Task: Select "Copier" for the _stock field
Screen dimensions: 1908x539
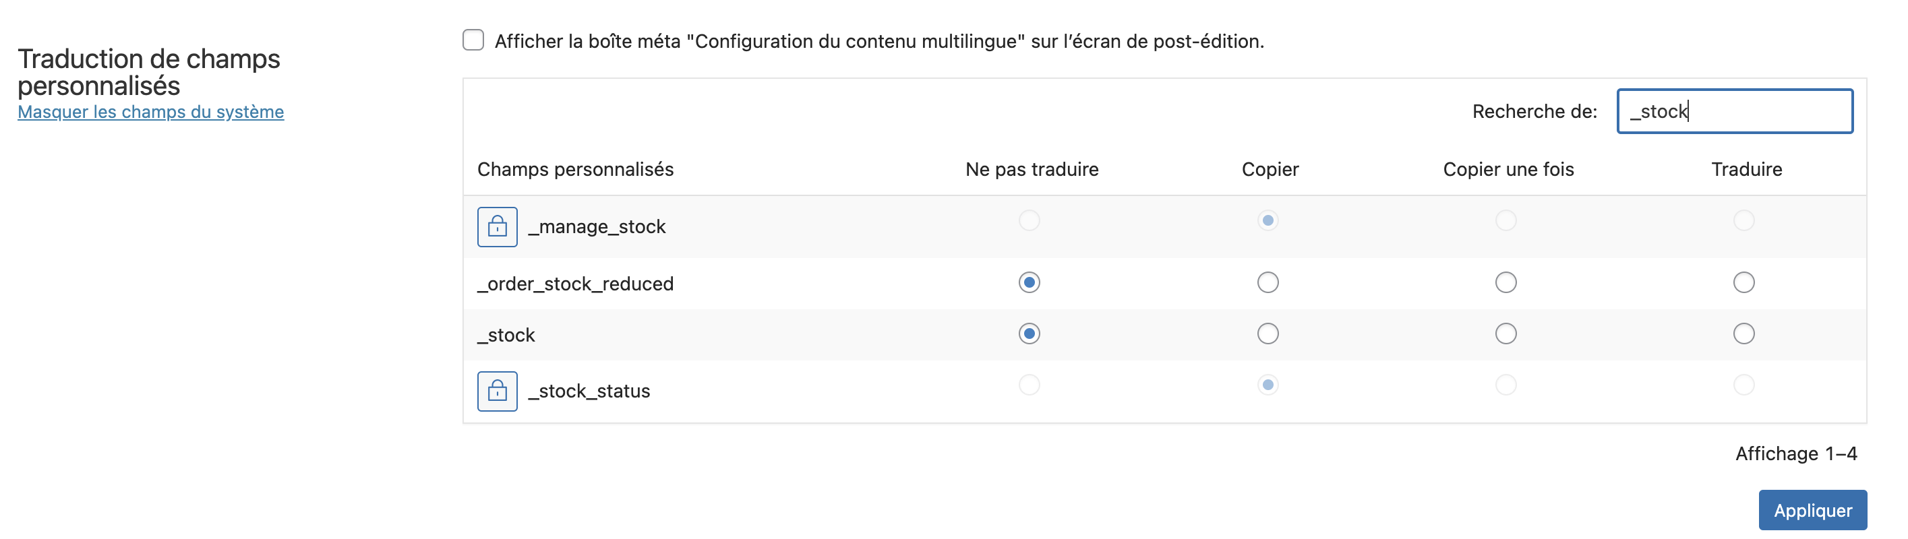Action: (x=1268, y=334)
